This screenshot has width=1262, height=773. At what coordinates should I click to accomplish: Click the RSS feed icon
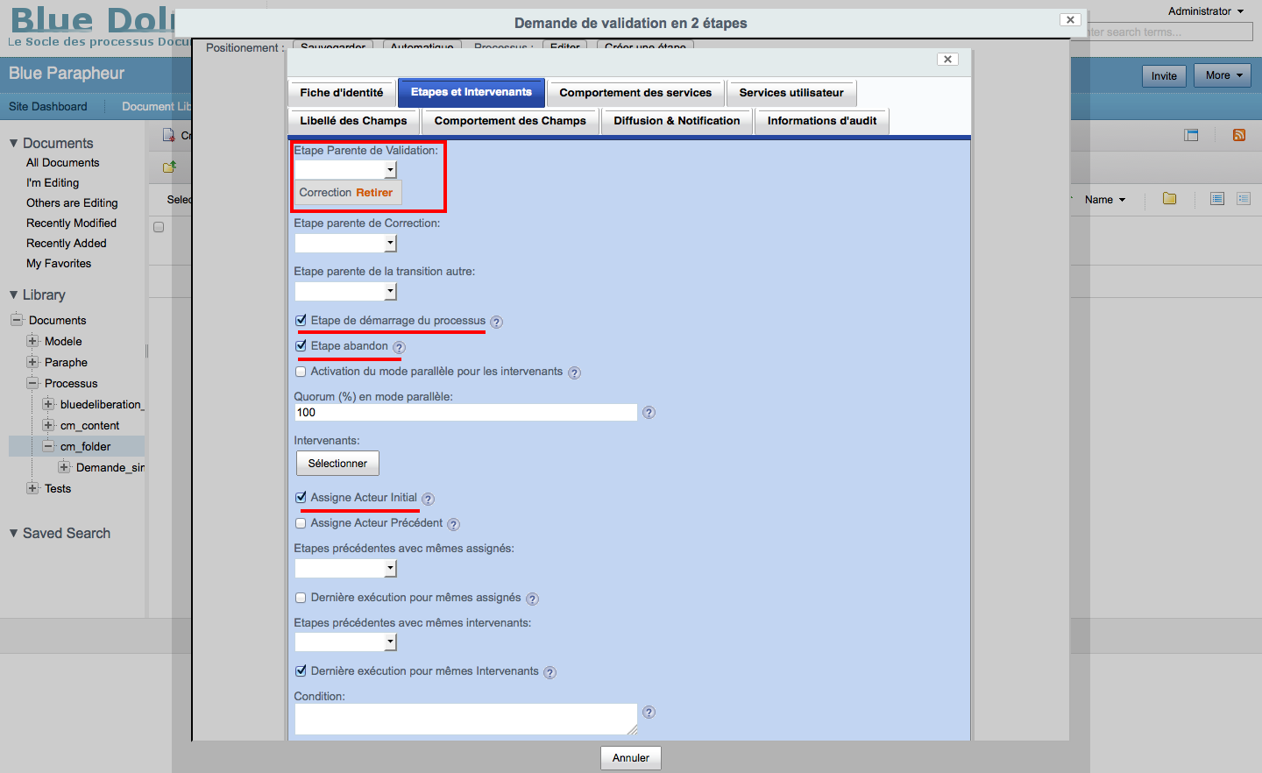(1239, 135)
